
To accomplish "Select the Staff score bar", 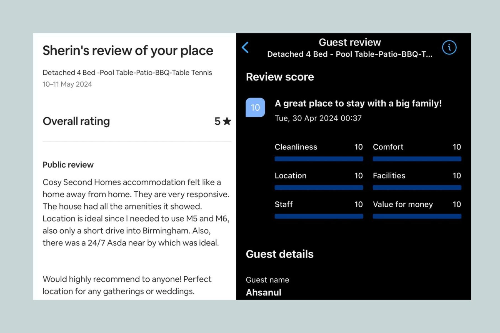I will tap(319, 216).
